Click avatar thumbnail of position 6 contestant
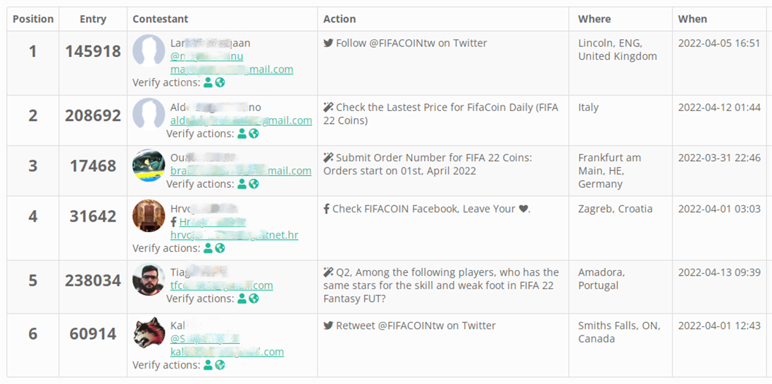 point(149,333)
